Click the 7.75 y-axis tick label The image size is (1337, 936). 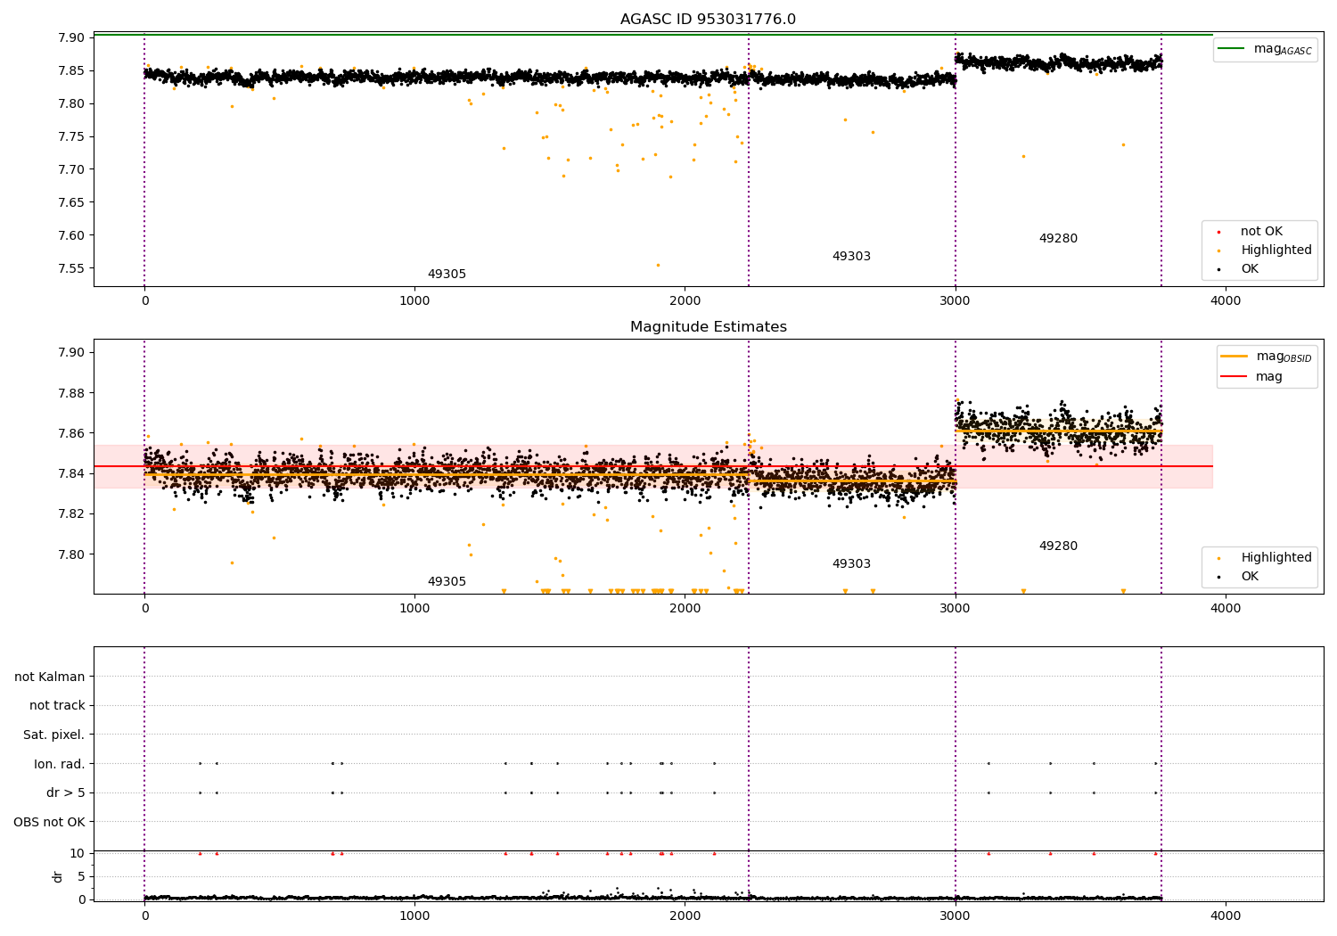tap(70, 137)
